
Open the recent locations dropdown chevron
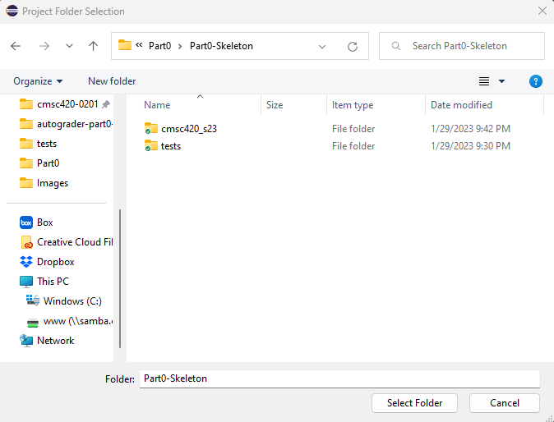click(69, 46)
